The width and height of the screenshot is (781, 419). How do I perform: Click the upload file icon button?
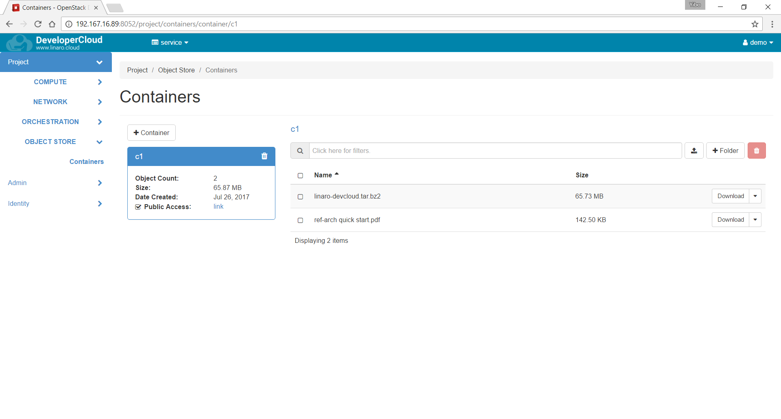coord(694,151)
